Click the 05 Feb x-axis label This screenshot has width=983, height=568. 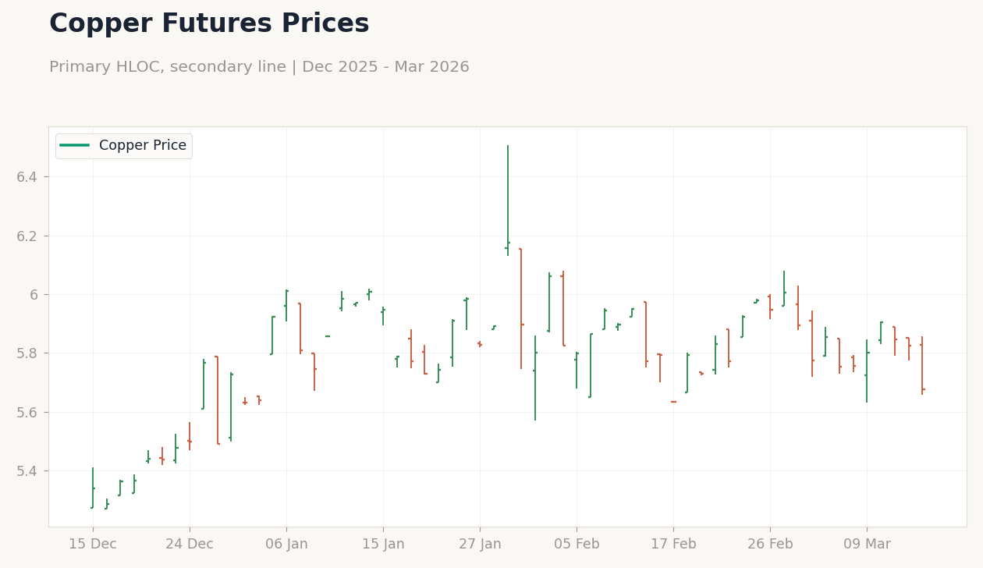pyautogui.click(x=577, y=545)
